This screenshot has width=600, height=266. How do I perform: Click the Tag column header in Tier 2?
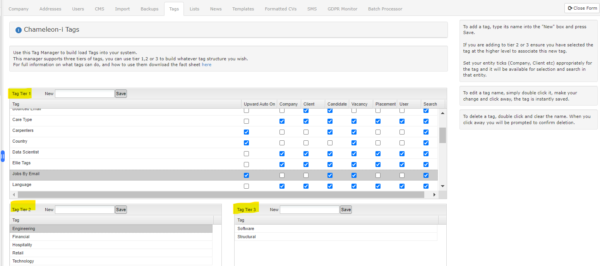pyautogui.click(x=111, y=220)
